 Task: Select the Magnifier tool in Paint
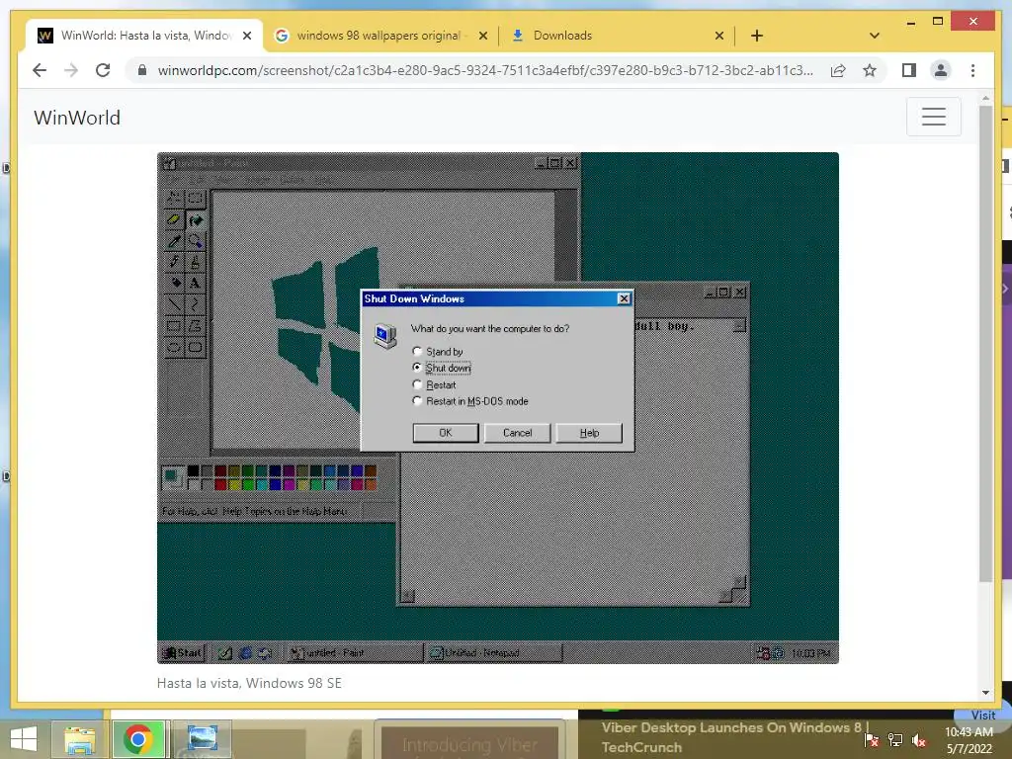(x=195, y=241)
